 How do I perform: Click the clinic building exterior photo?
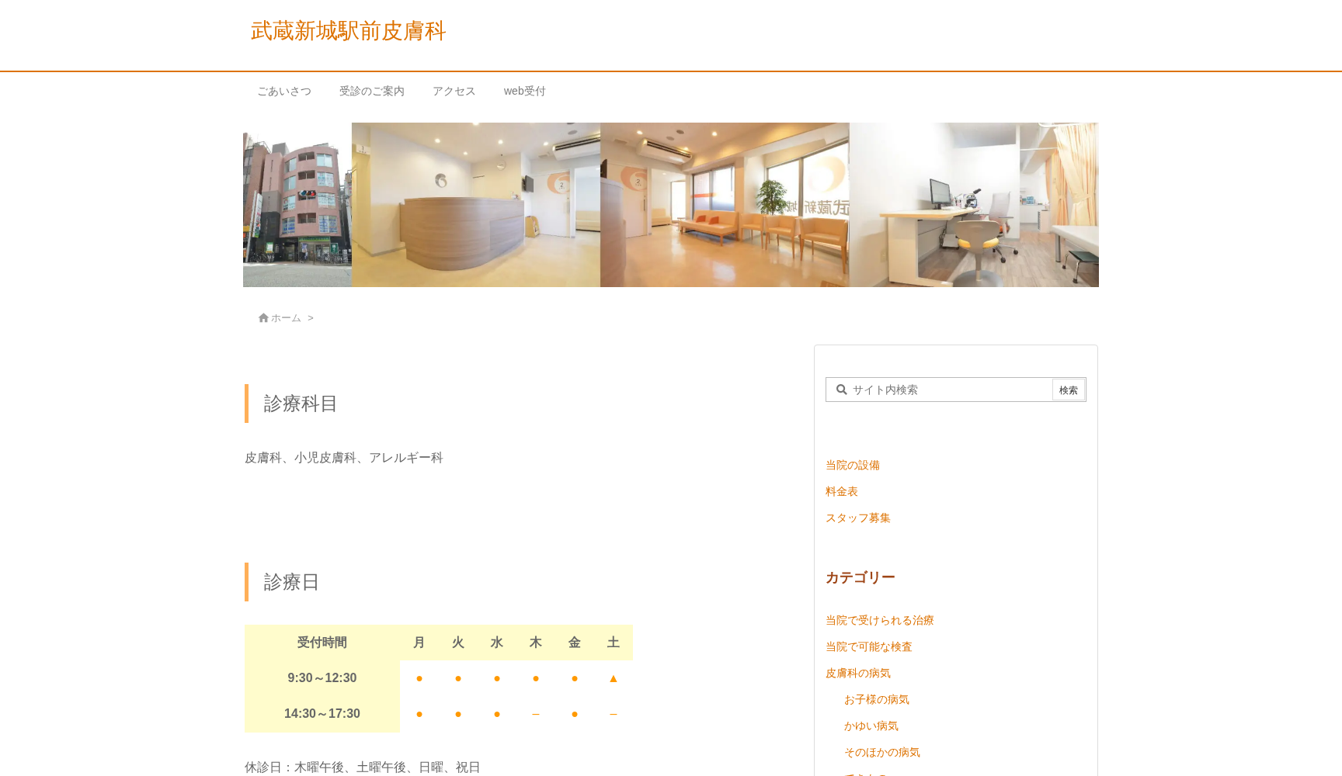click(x=297, y=205)
